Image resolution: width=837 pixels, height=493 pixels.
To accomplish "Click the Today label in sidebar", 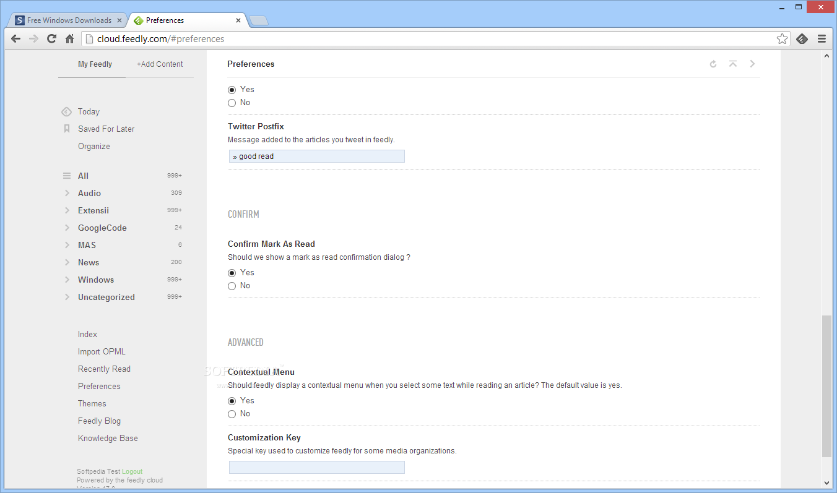I will 89,112.
